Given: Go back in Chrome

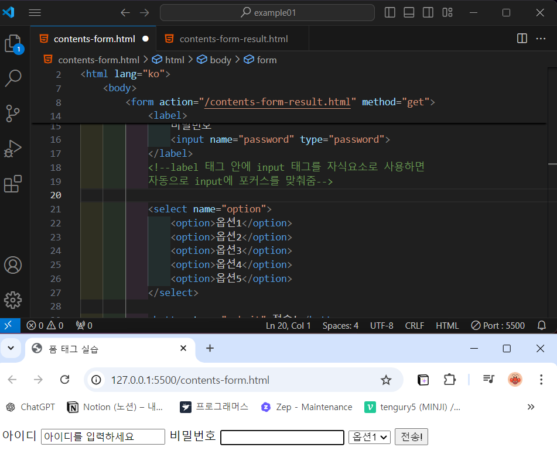Looking at the screenshot, I should 12,380.
